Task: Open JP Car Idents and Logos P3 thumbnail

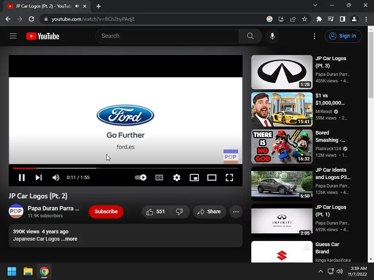Action: tap(282, 184)
